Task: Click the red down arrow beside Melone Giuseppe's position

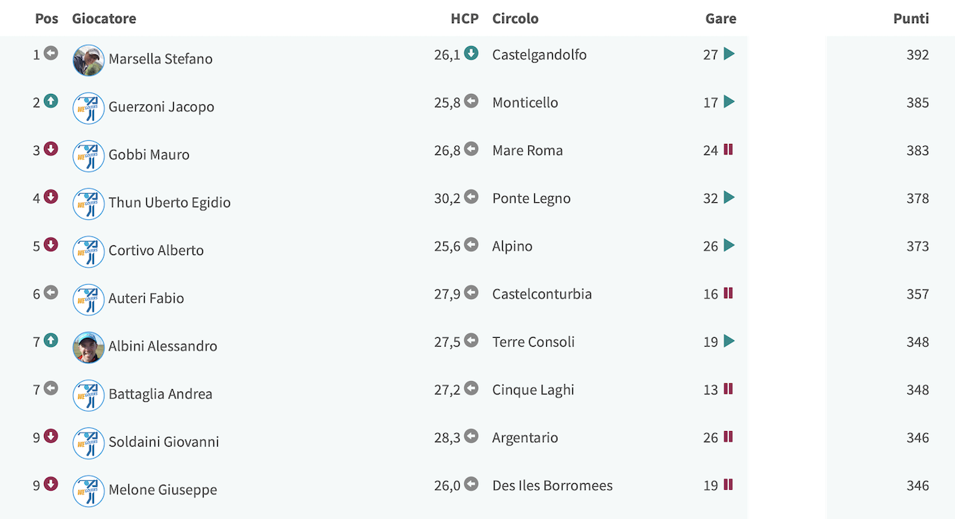Action: (x=51, y=484)
